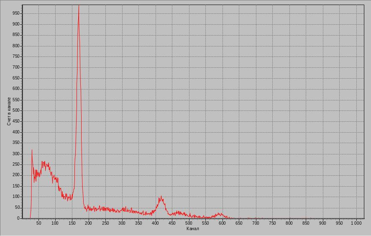This screenshot has height=236, width=371.
Task: Select the x-axis label 300
Action: click(x=122, y=223)
